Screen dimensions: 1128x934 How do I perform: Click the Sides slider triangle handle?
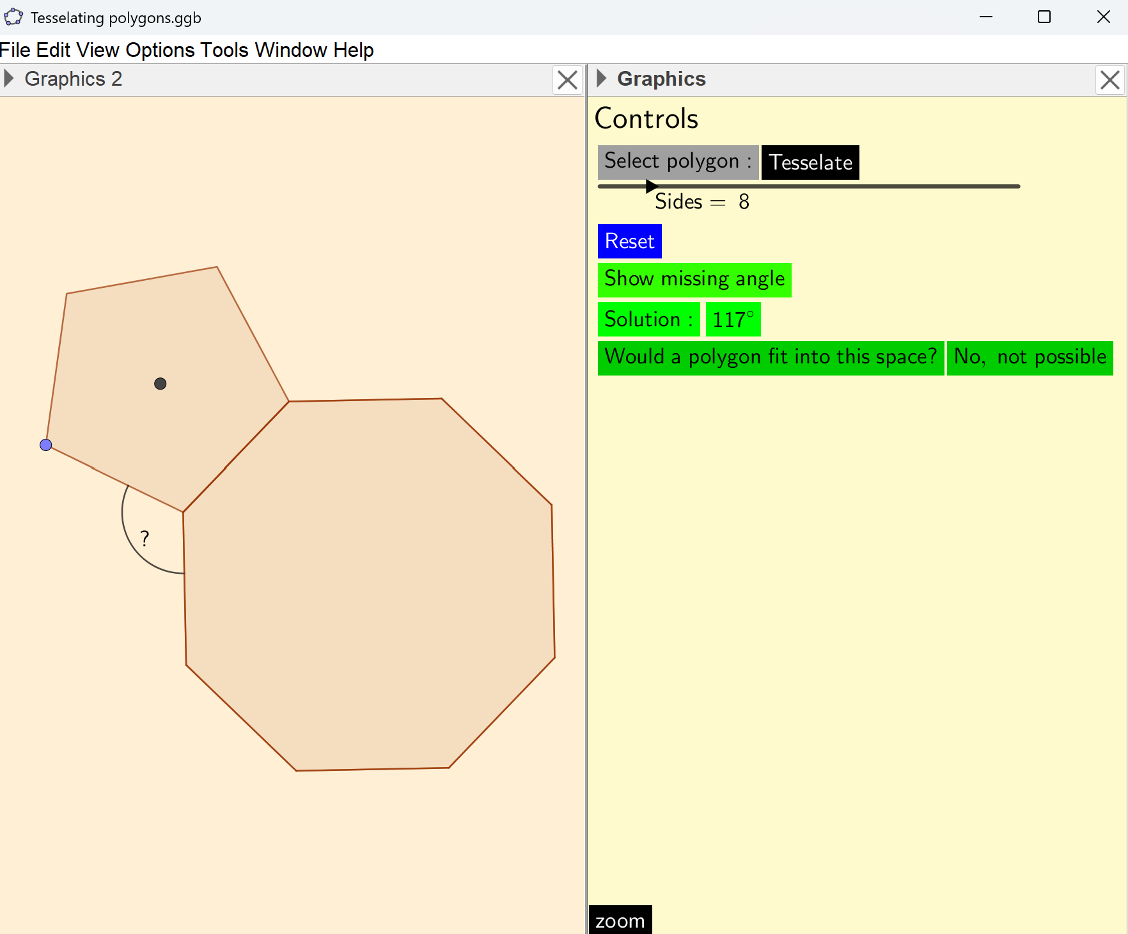coord(652,186)
